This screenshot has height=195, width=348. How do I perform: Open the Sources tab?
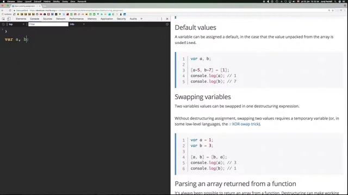tap(47, 19)
